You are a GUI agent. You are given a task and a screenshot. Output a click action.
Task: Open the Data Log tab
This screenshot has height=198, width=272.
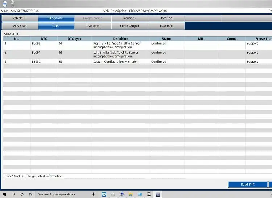(166, 18)
